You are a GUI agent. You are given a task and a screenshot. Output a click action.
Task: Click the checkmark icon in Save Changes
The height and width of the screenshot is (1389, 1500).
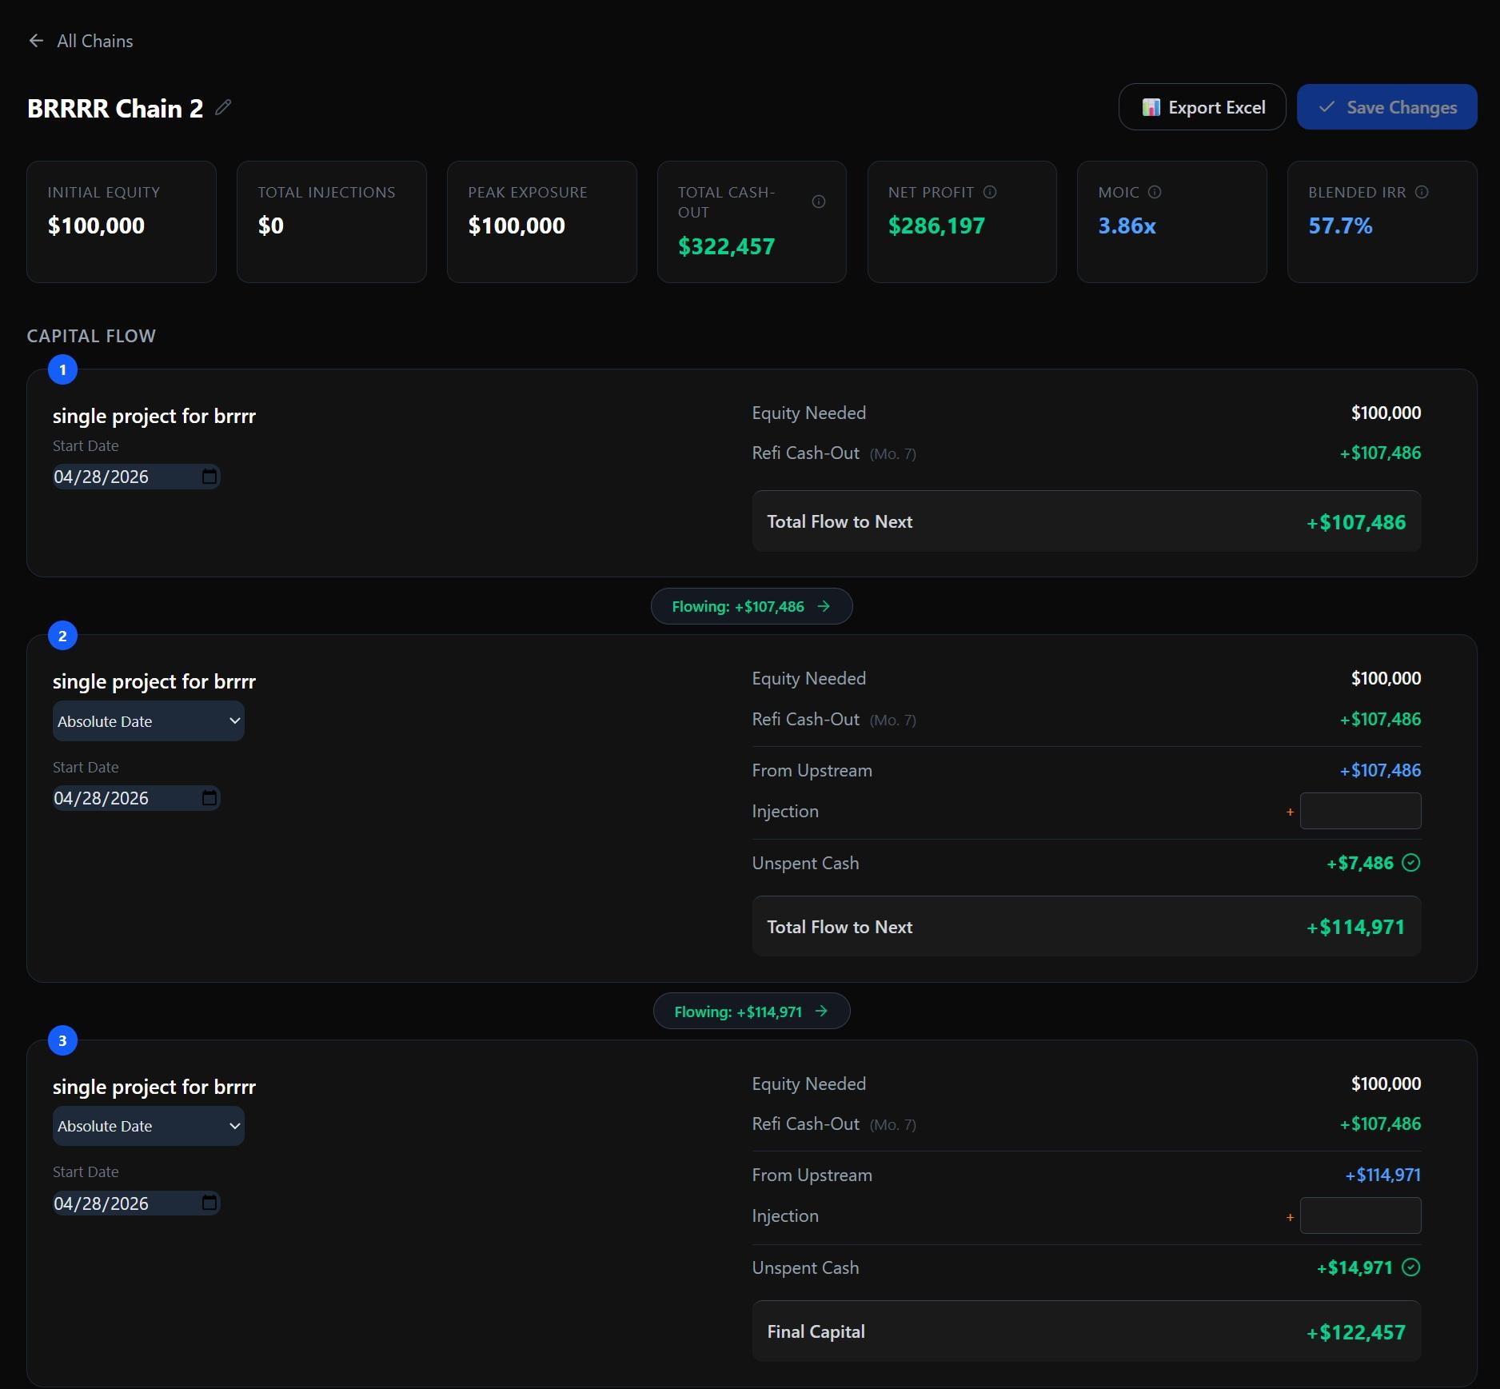point(1326,107)
